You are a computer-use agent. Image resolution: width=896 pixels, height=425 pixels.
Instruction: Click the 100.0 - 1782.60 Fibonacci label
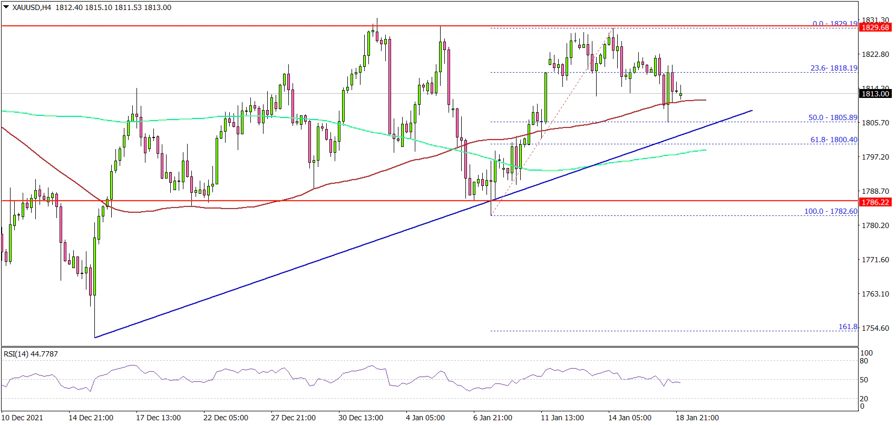tap(831, 211)
